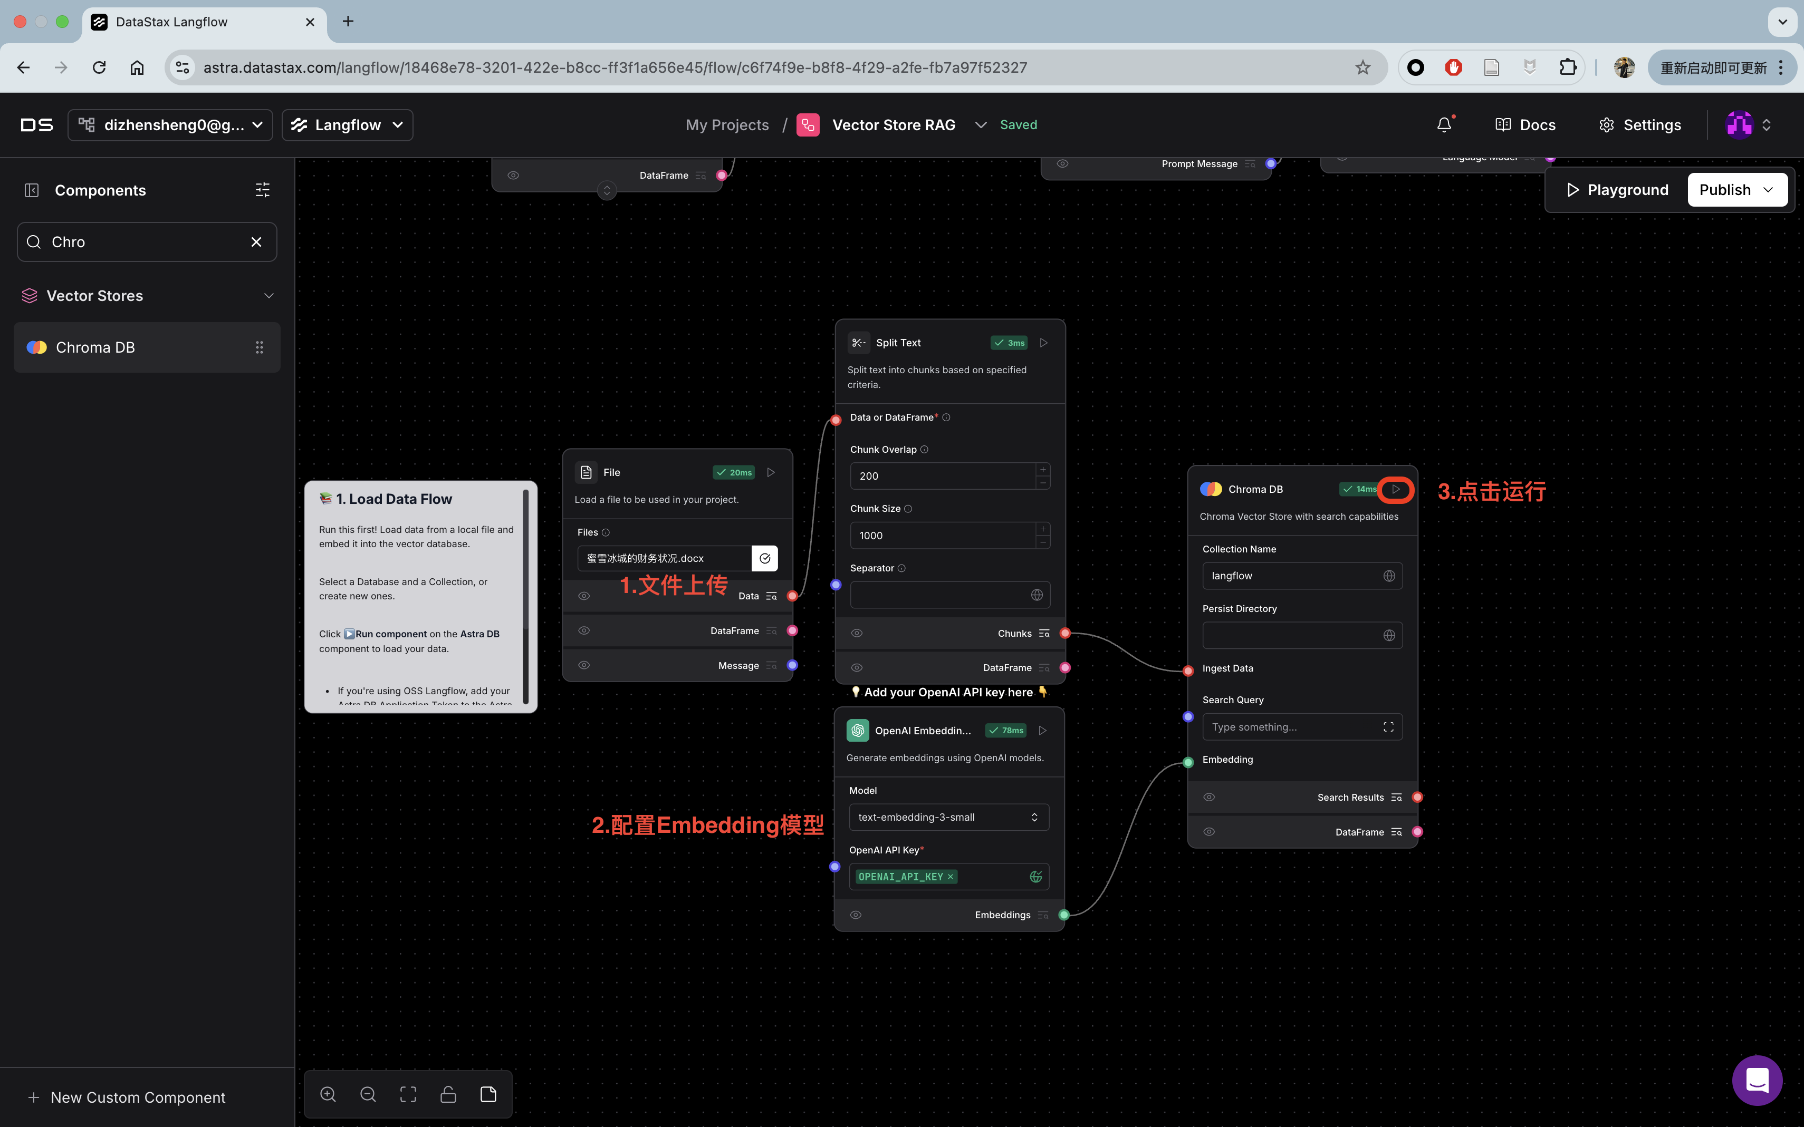Click the Chunk Size increment stepper
The width and height of the screenshot is (1804, 1127).
pos(1043,529)
